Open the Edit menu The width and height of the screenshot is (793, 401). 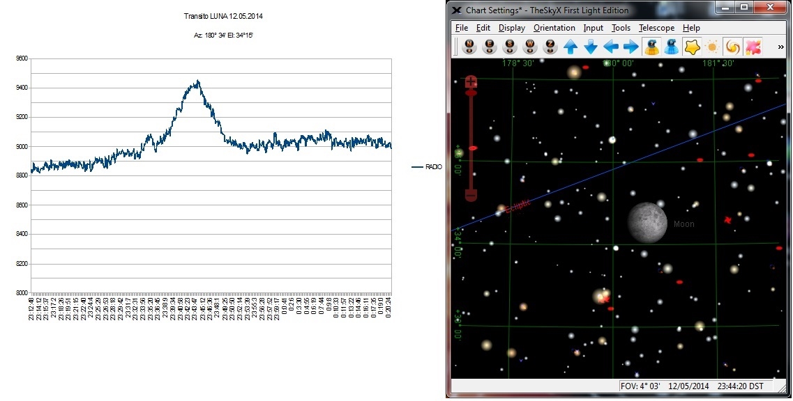click(483, 28)
